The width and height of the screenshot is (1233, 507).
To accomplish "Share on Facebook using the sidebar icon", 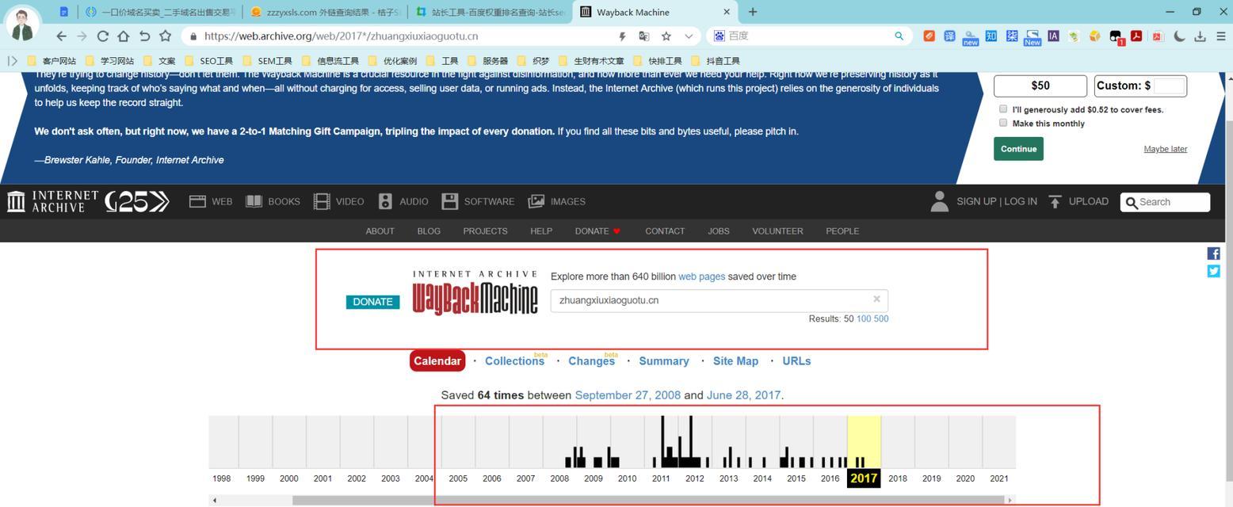I will 1213,253.
